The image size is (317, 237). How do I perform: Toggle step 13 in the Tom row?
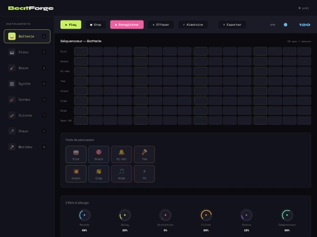point(261,81)
